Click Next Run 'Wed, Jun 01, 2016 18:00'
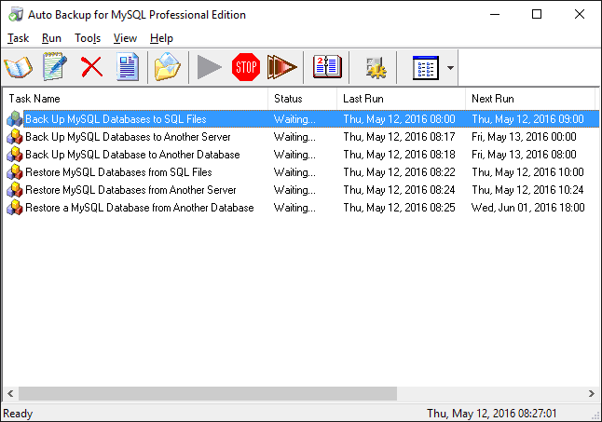The image size is (602, 422). 527,207
